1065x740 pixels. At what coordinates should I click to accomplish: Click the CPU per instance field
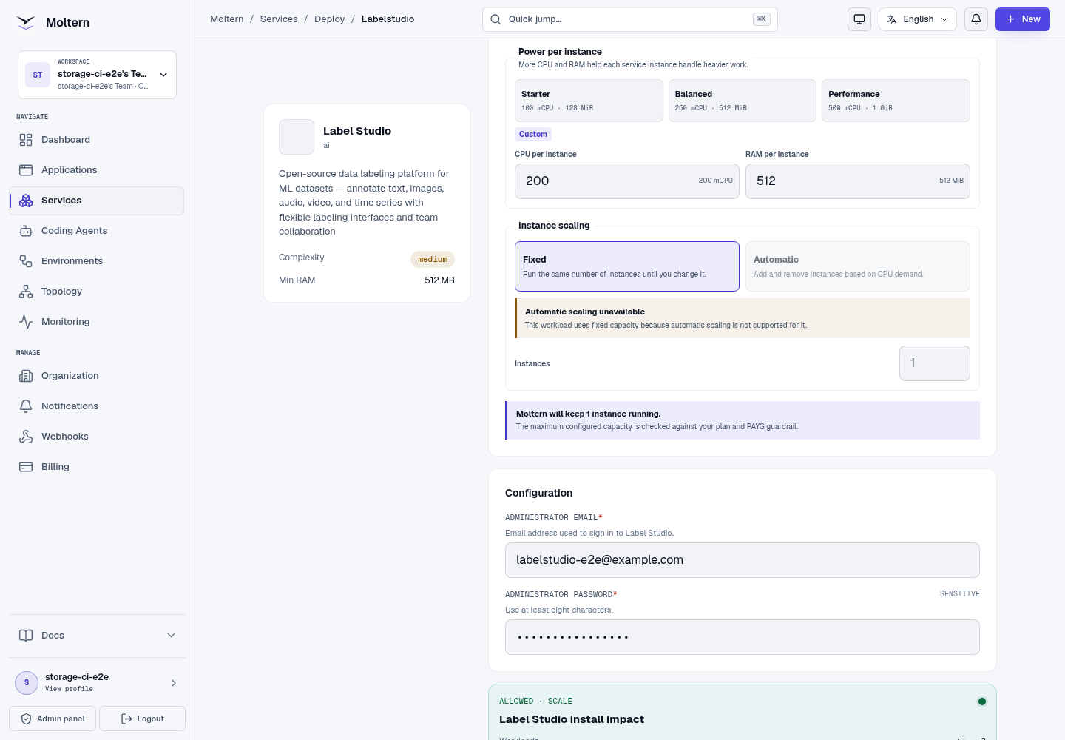pos(627,181)
